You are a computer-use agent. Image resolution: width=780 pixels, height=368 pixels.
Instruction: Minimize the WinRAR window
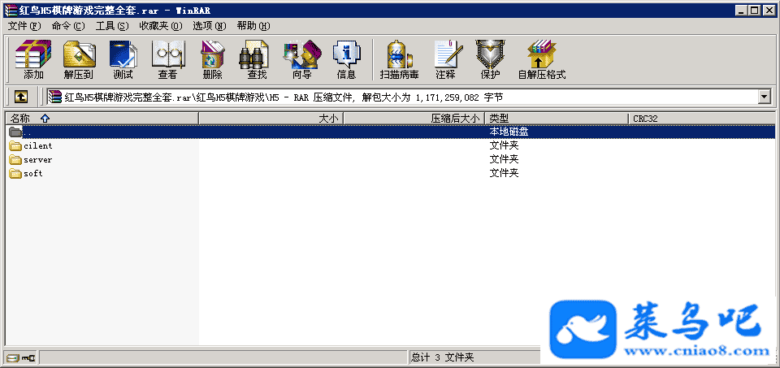tap(742, 11)
